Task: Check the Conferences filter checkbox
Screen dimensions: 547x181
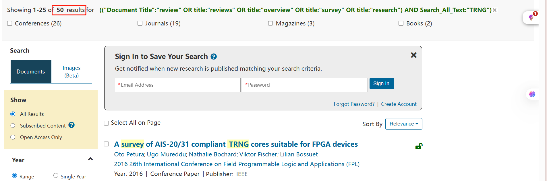Action: (x=10, y=23)
